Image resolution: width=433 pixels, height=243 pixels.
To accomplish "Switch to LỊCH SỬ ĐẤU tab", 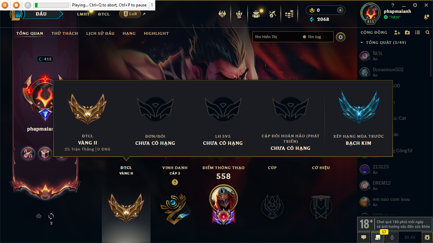I will coord(100,33).
